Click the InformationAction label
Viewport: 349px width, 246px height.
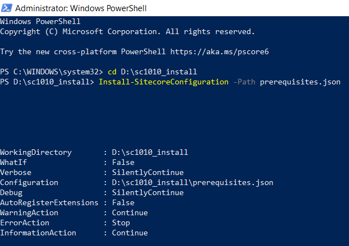[38, 233]
